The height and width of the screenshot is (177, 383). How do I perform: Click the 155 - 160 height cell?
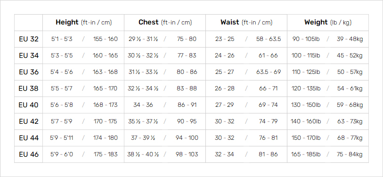coord(105,39)
